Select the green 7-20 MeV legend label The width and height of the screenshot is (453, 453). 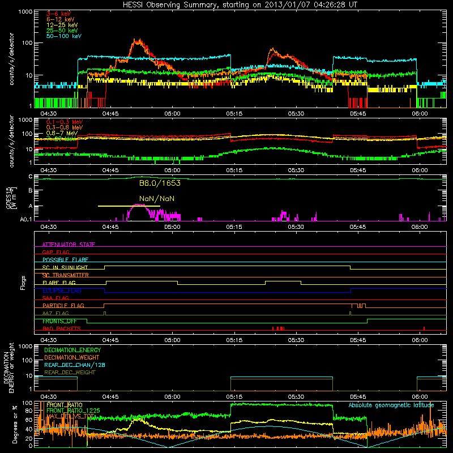[x=61, y=139]
